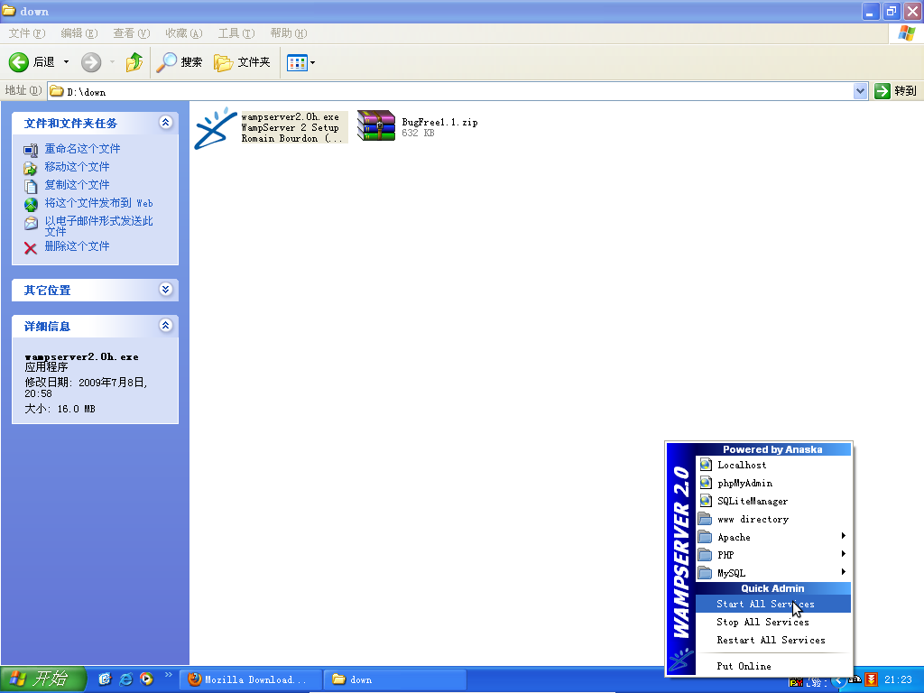Choose Start All Services
This screenshot has width=924, height=693.
pyautogui.click(x=773, y=604)
